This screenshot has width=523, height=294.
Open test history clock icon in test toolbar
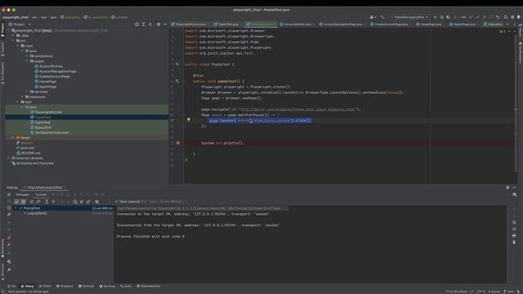[x=75, y=202]
